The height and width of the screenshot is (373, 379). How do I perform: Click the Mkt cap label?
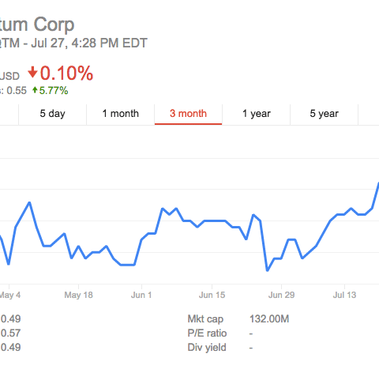pos(205,319)
